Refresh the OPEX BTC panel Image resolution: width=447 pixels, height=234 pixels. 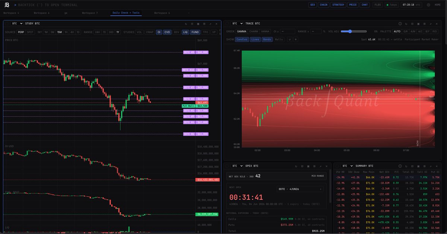pos(296,166)
